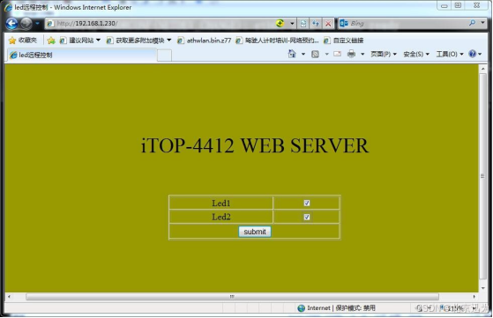Image resolution: width=493 pixels, height=318 pixels.
Task: Toggle the Led1 checkbox
Action: [x=307, y=203]
